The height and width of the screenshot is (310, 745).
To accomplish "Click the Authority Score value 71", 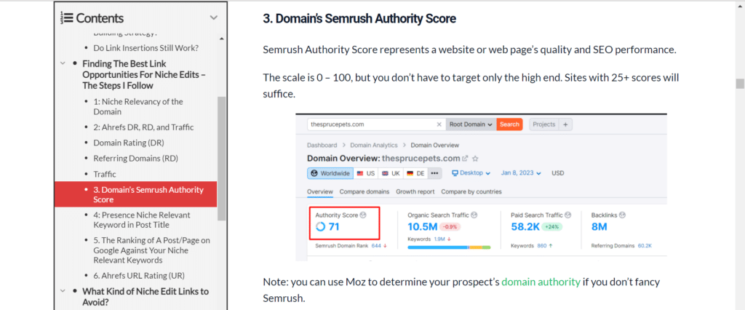I will pyautogui.click(x=333, y=227).
